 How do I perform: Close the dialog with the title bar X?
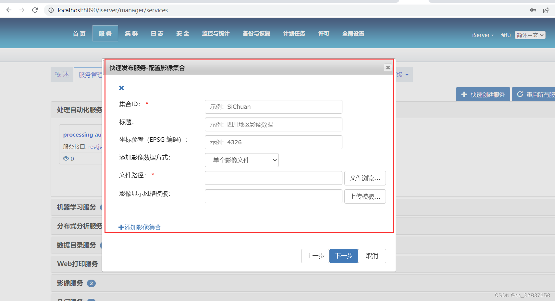coord(388,67)
